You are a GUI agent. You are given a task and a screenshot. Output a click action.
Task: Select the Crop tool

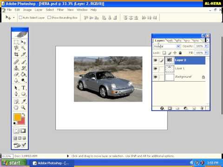(x=16, y=54)
